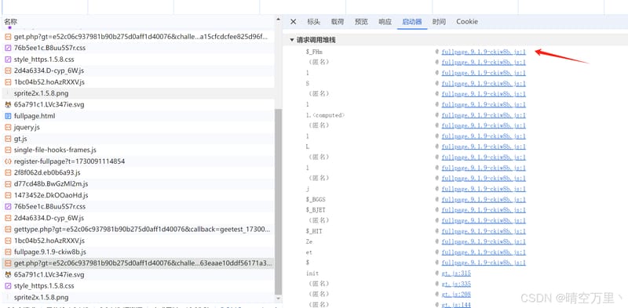Open the Cookie tab
628x308 pixels.
pyautogui.click(x=467, y=22)
